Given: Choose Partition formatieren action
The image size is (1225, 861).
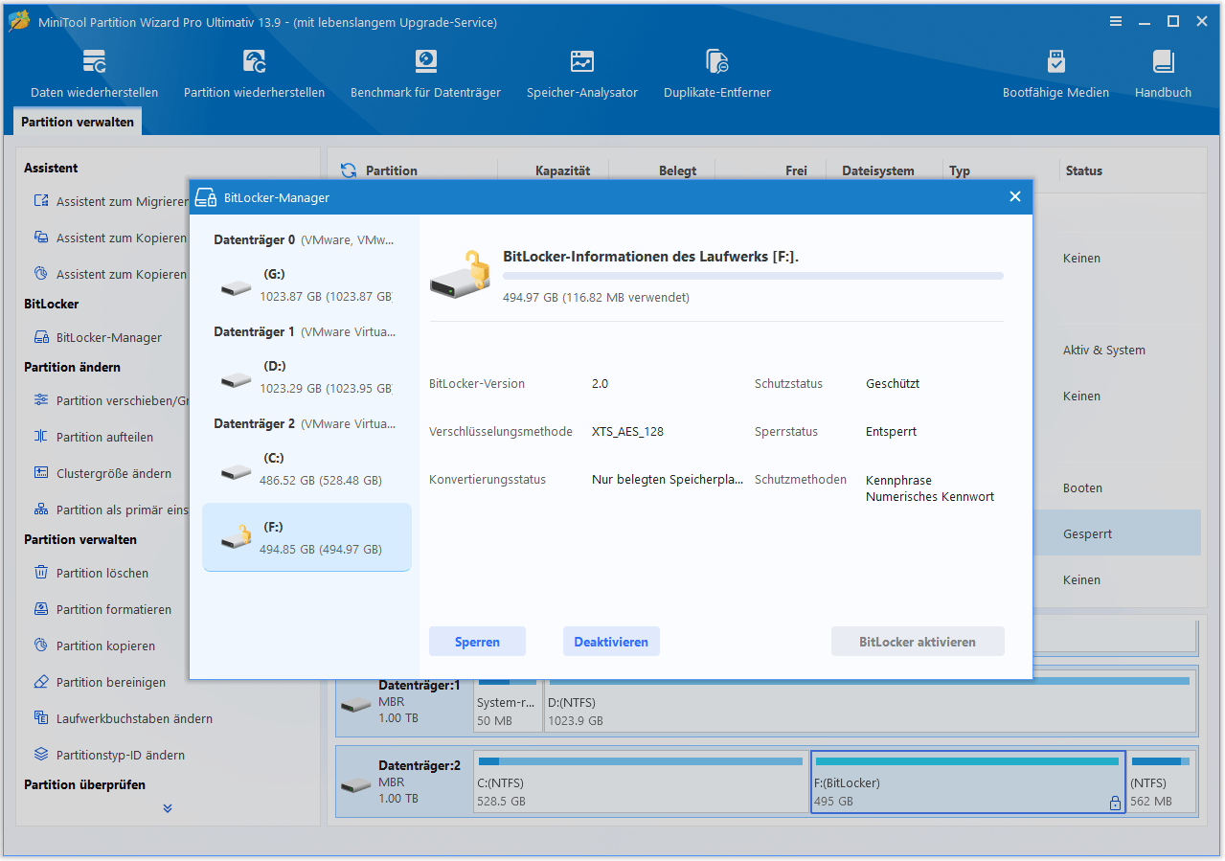Looking at the screenshot, I should pos(102,609).
